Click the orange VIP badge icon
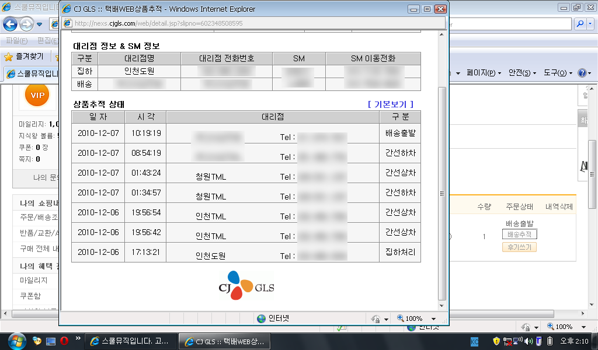The height and width of the screenshot is (350, 598). [x=37, y=95]
